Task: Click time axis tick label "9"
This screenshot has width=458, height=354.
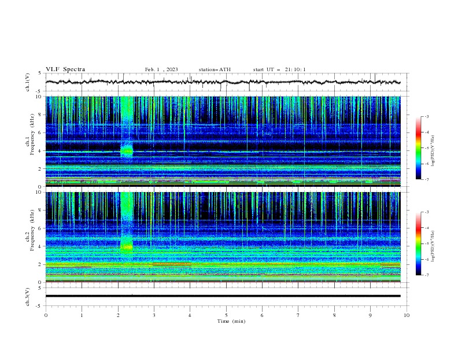Action: pos(370,315)
